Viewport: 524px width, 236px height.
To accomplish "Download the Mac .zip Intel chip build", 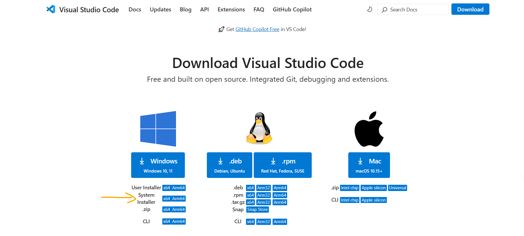I will pos(350,188).
